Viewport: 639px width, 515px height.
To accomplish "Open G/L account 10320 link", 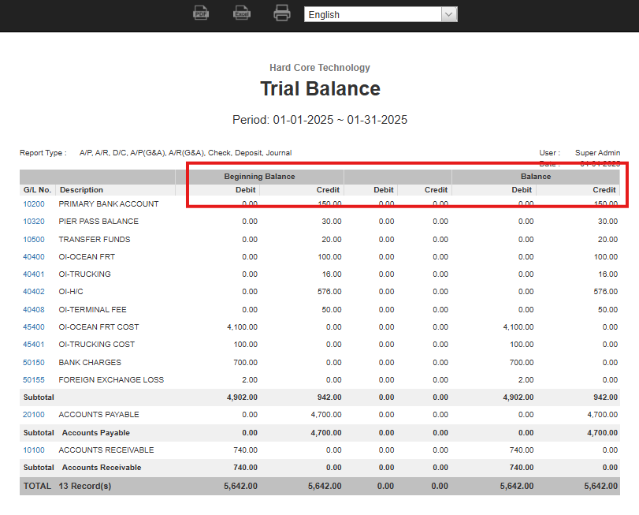I will tap(34, 222).
